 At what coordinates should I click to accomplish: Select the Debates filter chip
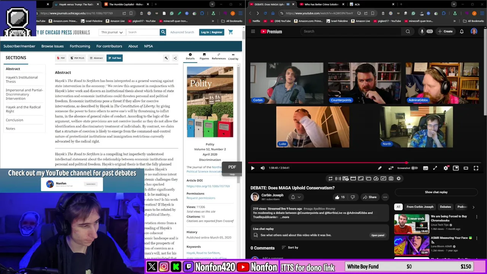[x=445, y=207]
